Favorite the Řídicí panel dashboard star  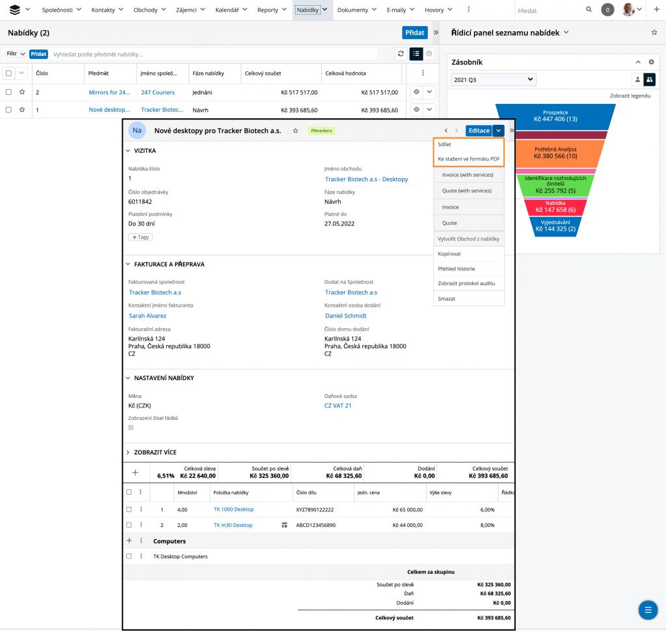(654, 32)
